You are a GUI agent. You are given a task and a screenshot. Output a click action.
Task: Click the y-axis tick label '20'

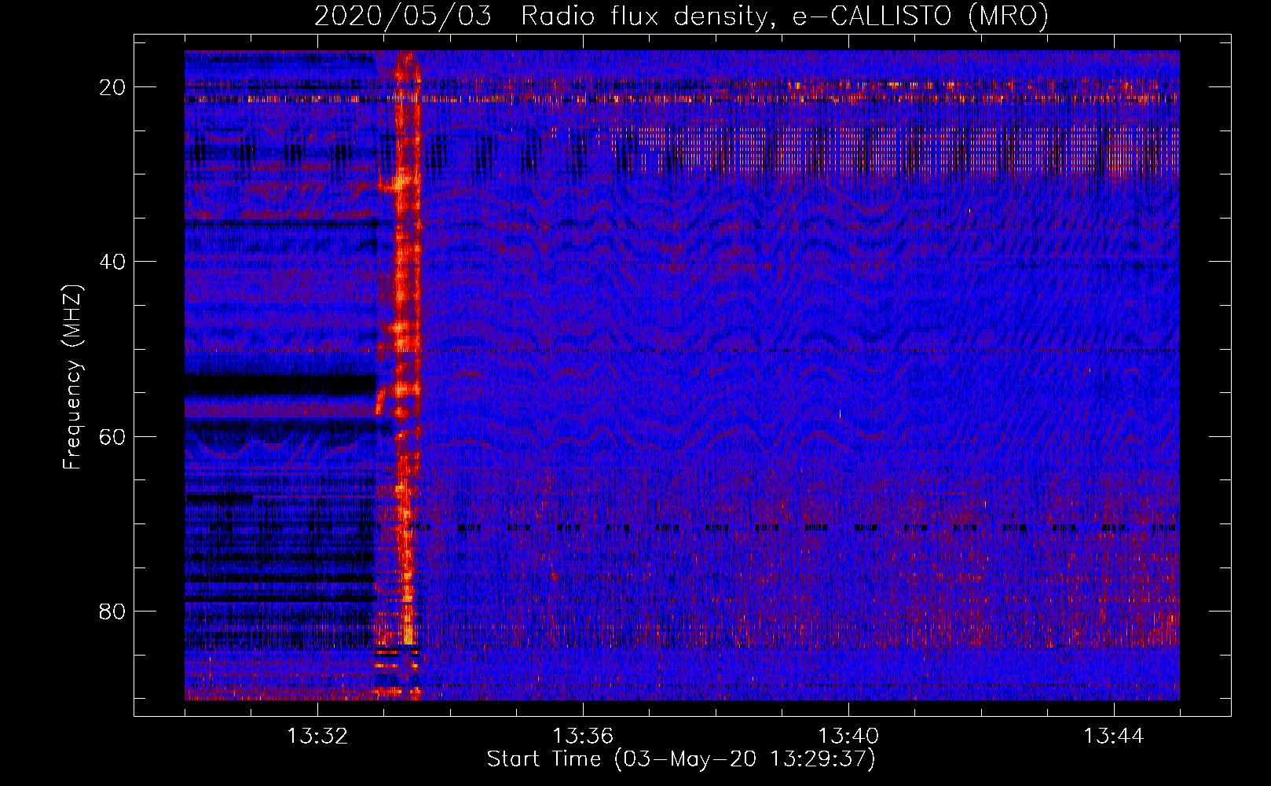coord(112,87)
